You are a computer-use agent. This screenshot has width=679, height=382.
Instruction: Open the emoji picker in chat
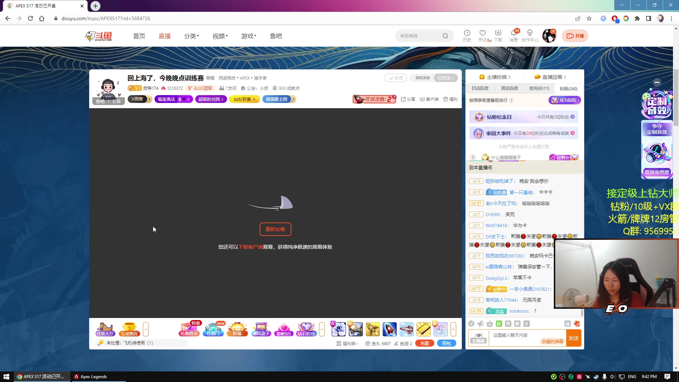click(471, 324)
